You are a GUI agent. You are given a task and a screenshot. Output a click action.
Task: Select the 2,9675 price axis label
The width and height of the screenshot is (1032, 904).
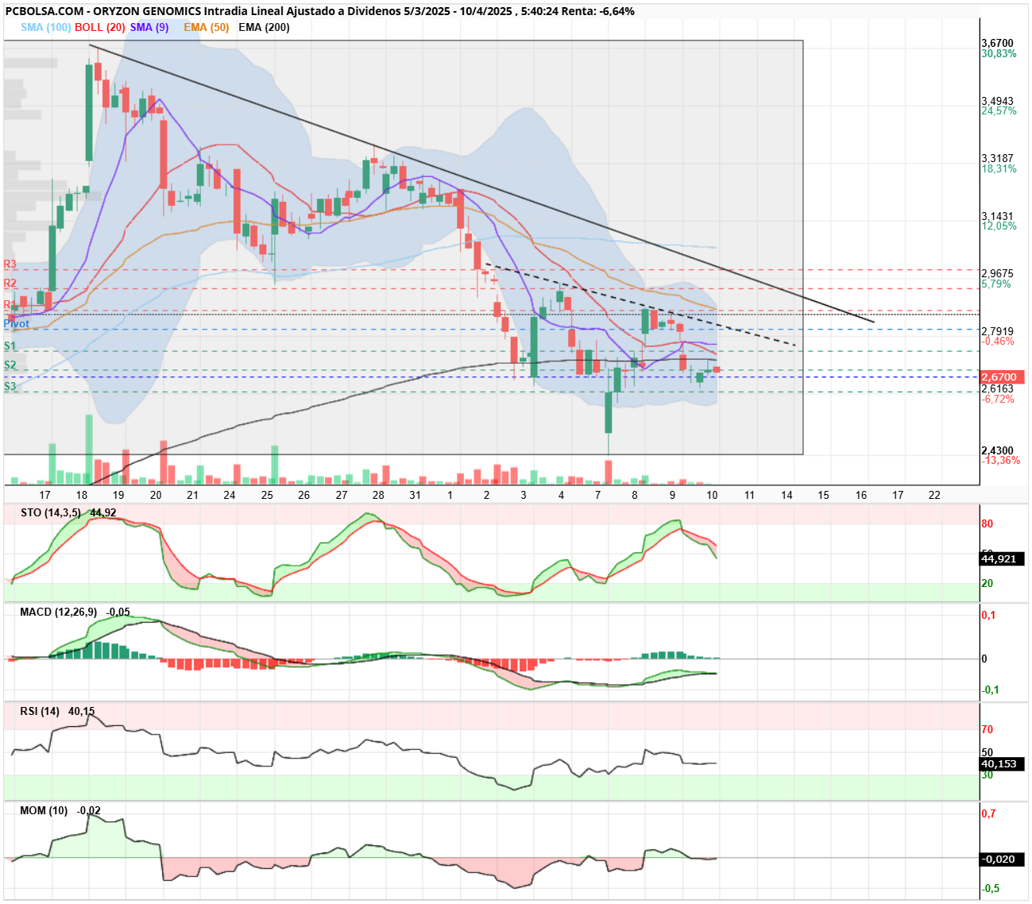pos(997,273)
